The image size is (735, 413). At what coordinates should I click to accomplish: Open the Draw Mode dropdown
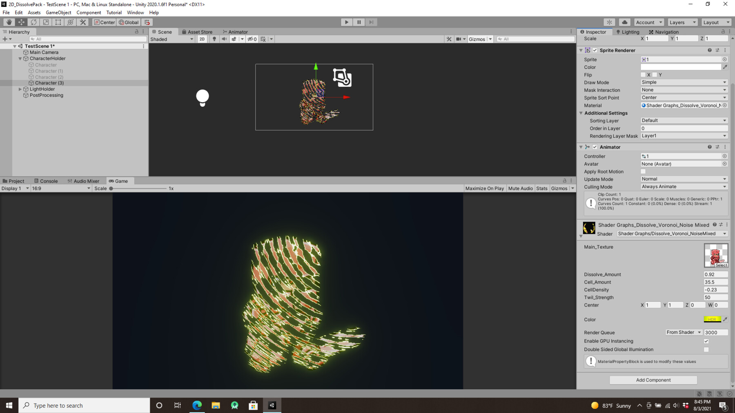pyautogui.click(x=684, y=82)
